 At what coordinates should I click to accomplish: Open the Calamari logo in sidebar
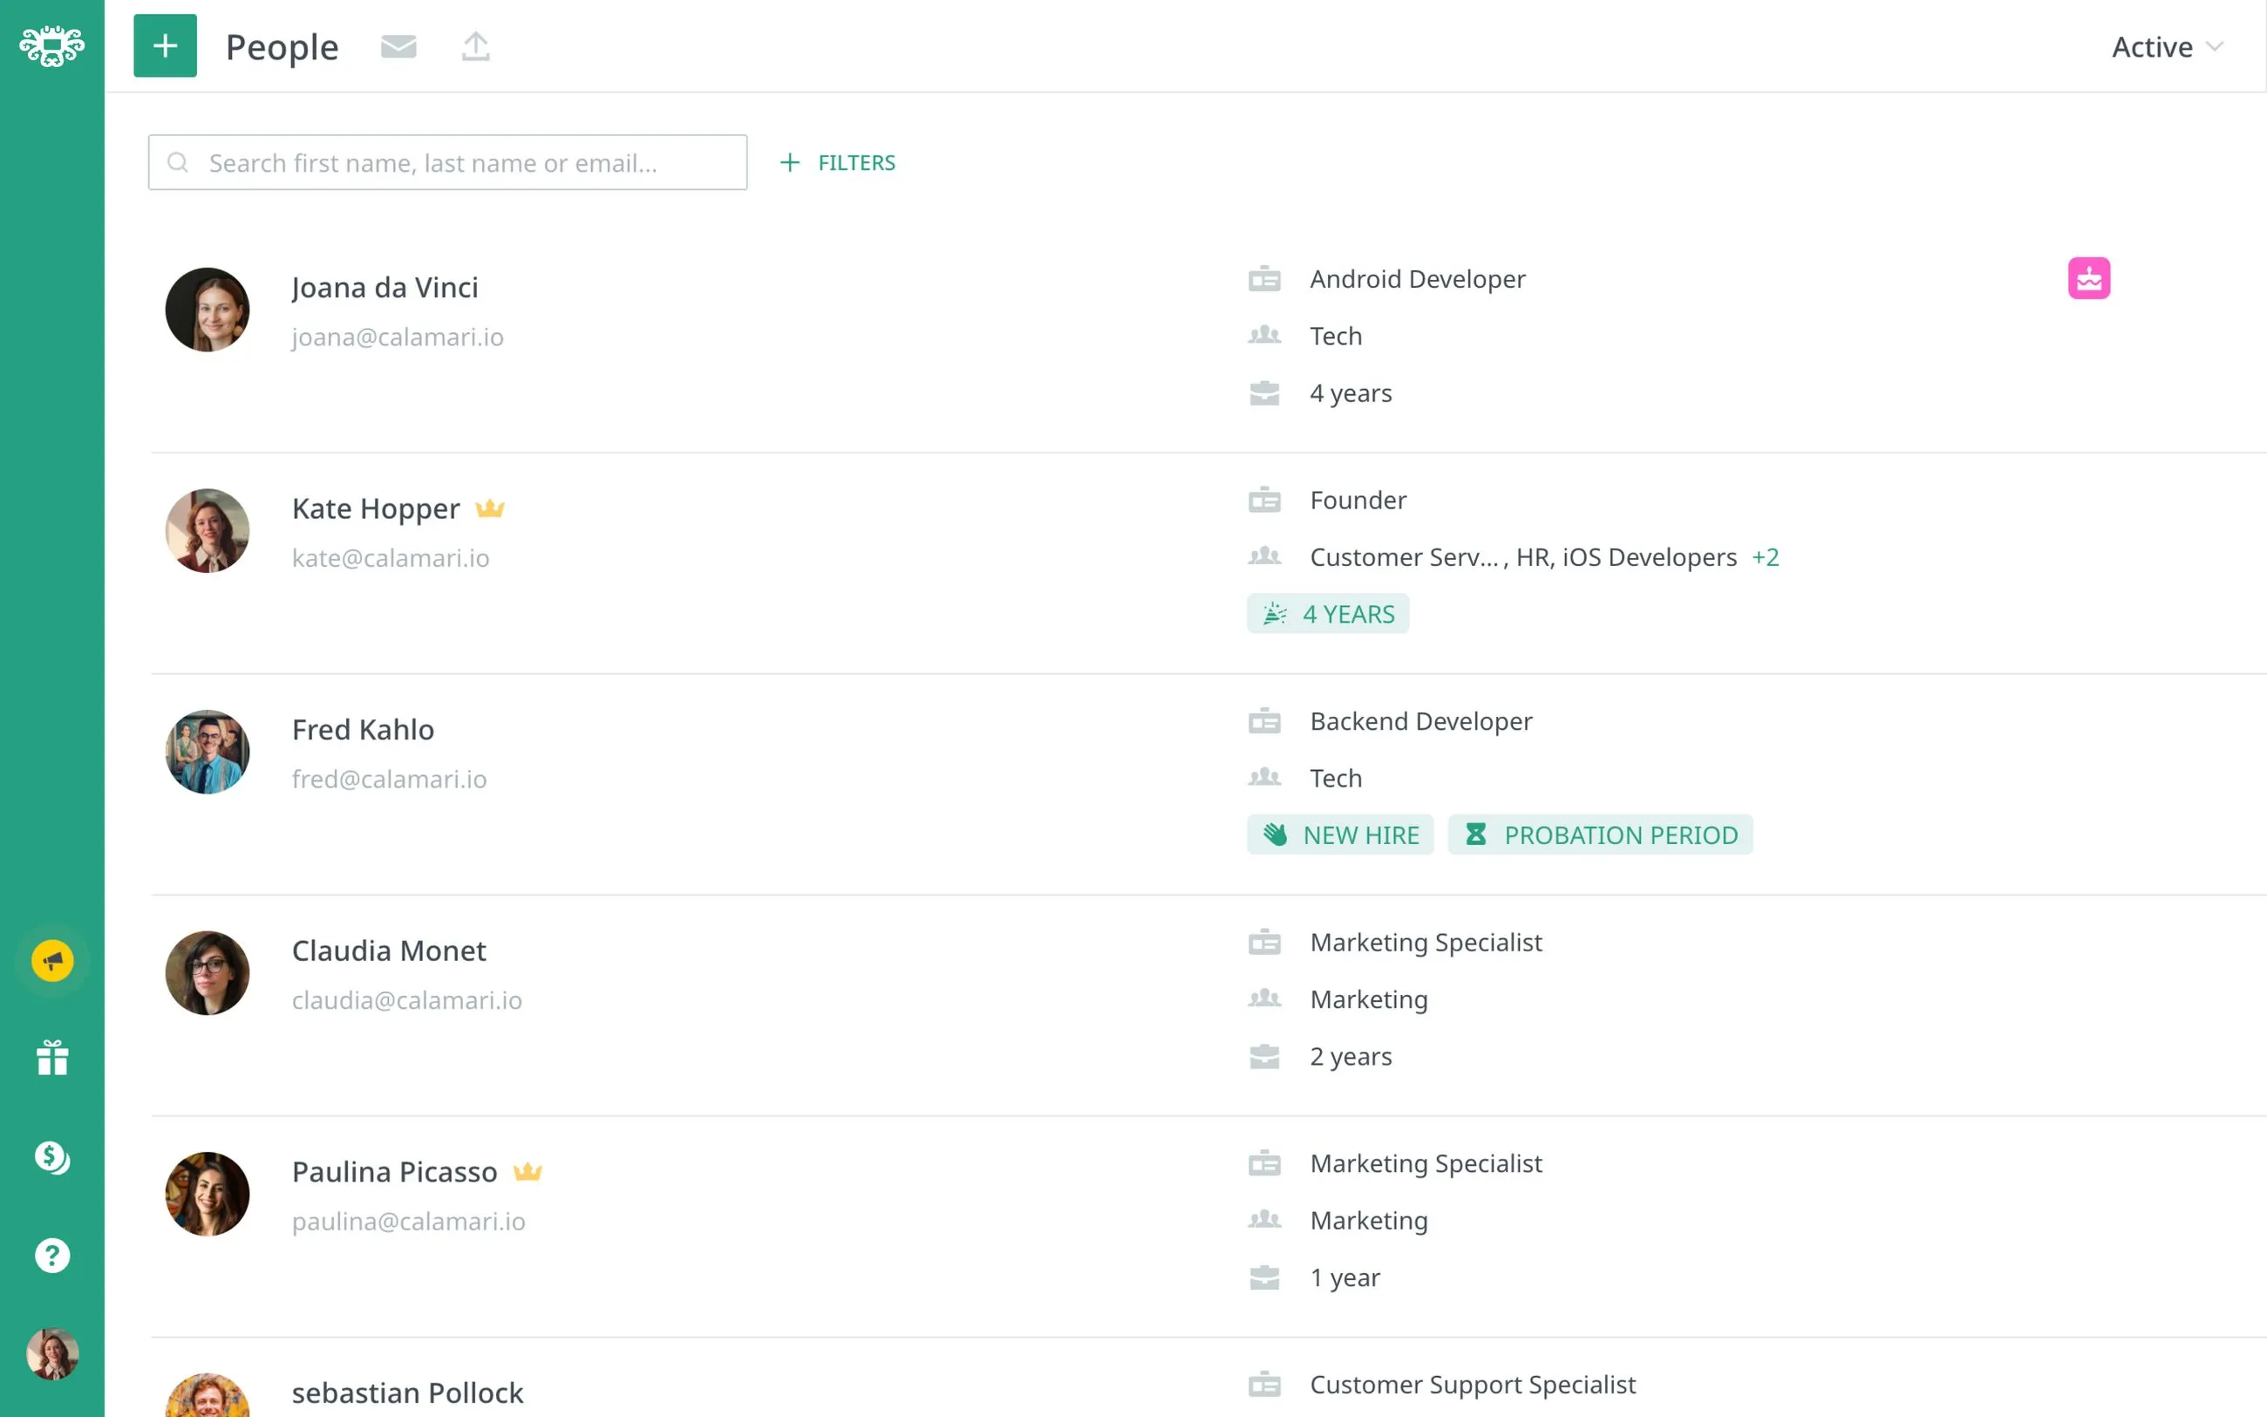[x=51, y=46]
